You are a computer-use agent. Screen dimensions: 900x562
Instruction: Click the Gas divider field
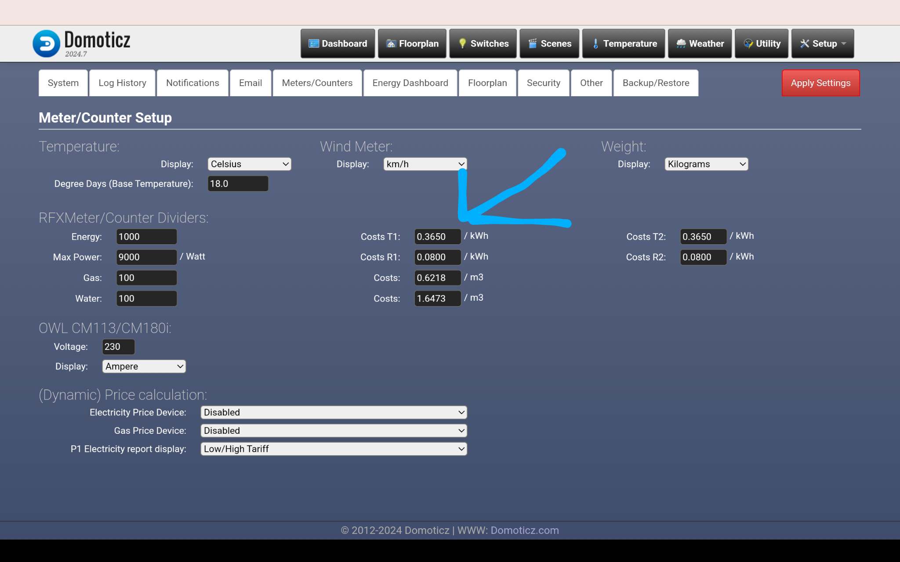146,278
